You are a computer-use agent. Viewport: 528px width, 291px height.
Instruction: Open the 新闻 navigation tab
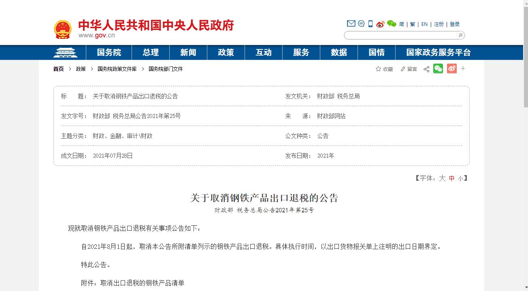tap(188, 52)
